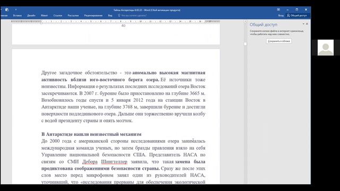Click the heading 'В Антарктиде нашли неизвестный механизм'
The width and height of the screenshot is (340, 191).
point(91,134)
